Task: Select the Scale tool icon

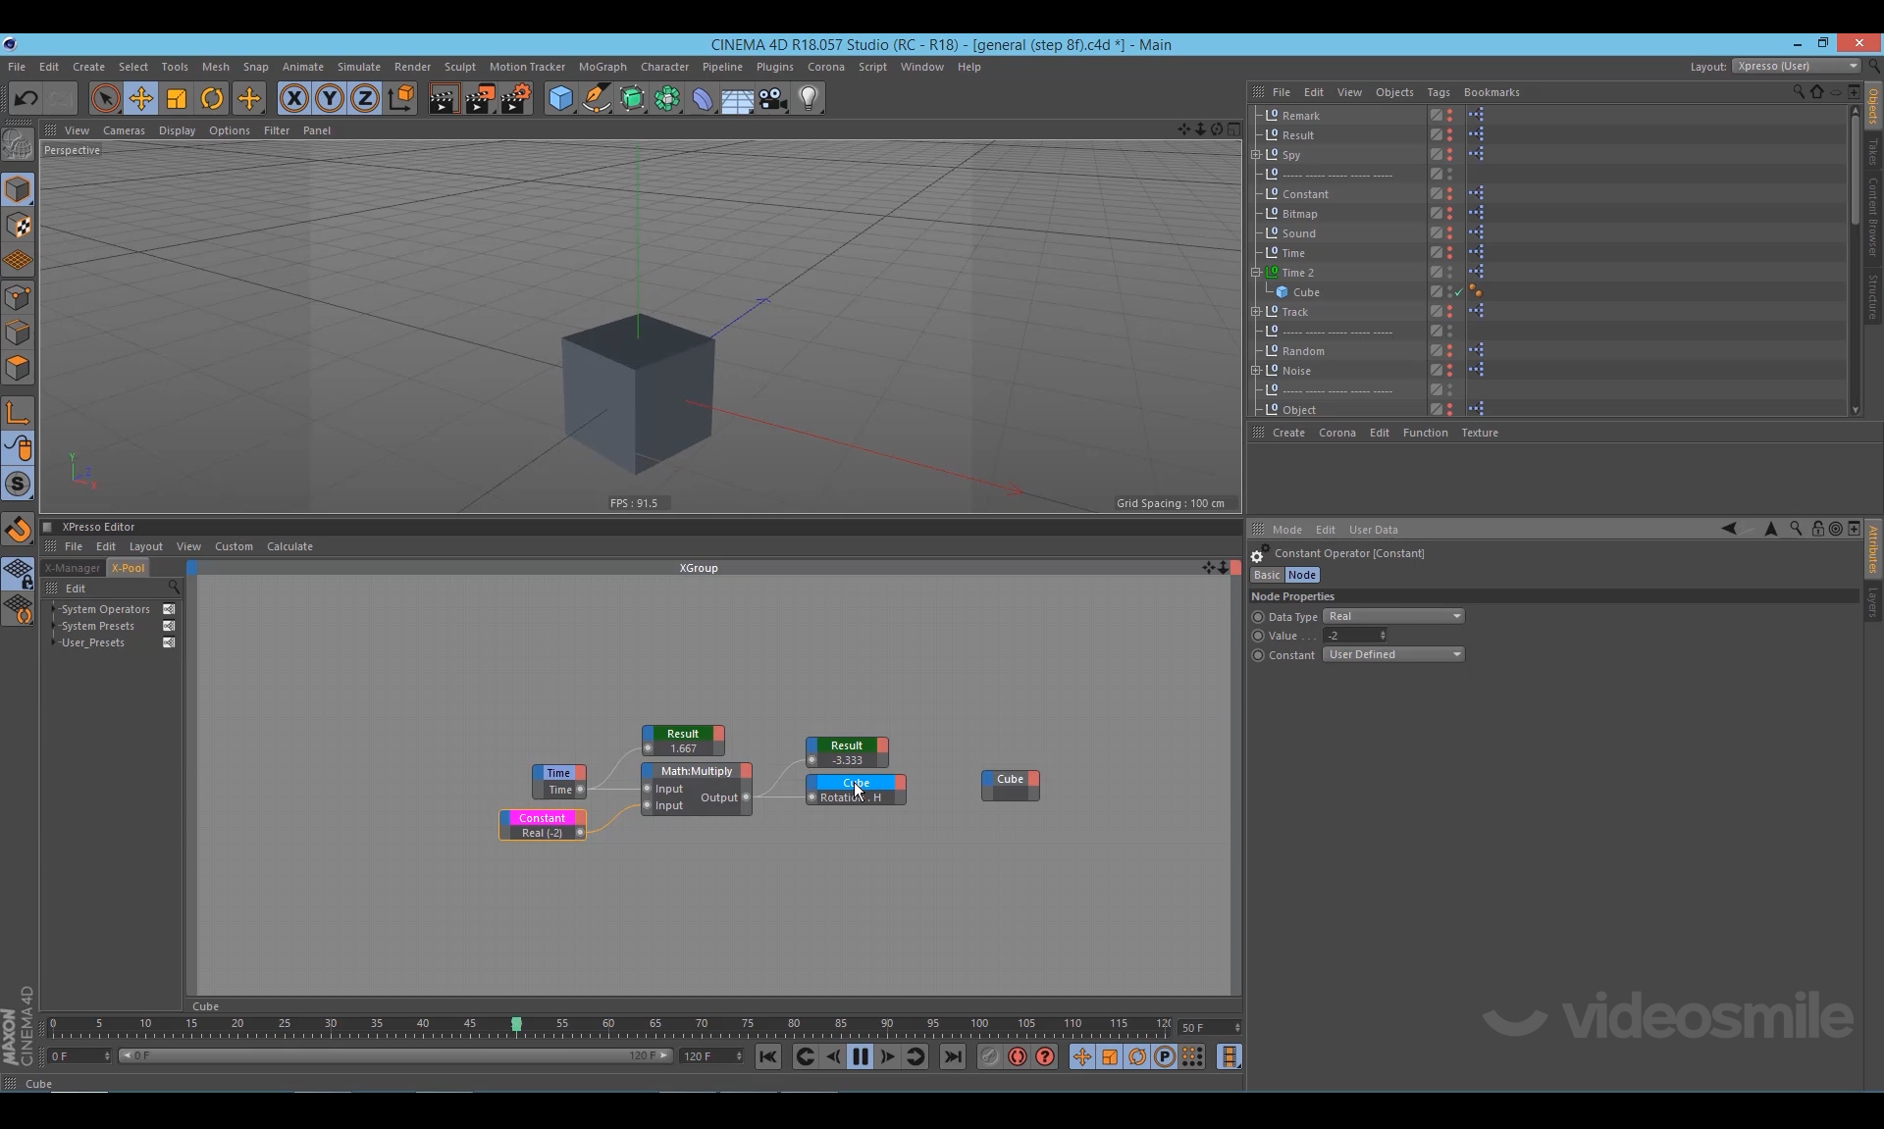Action: (x=177, y=98)
